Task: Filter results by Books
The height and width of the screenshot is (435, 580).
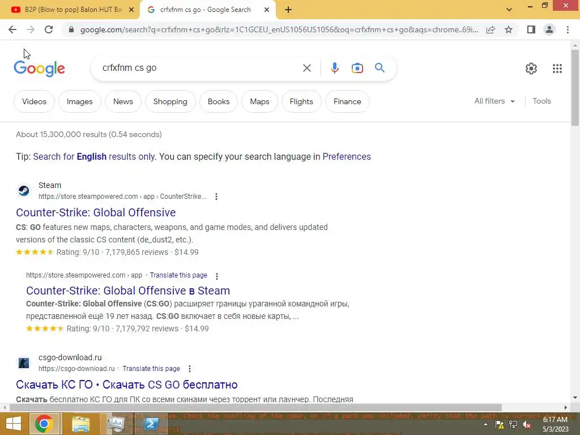Action: click(x=219, y=101)
